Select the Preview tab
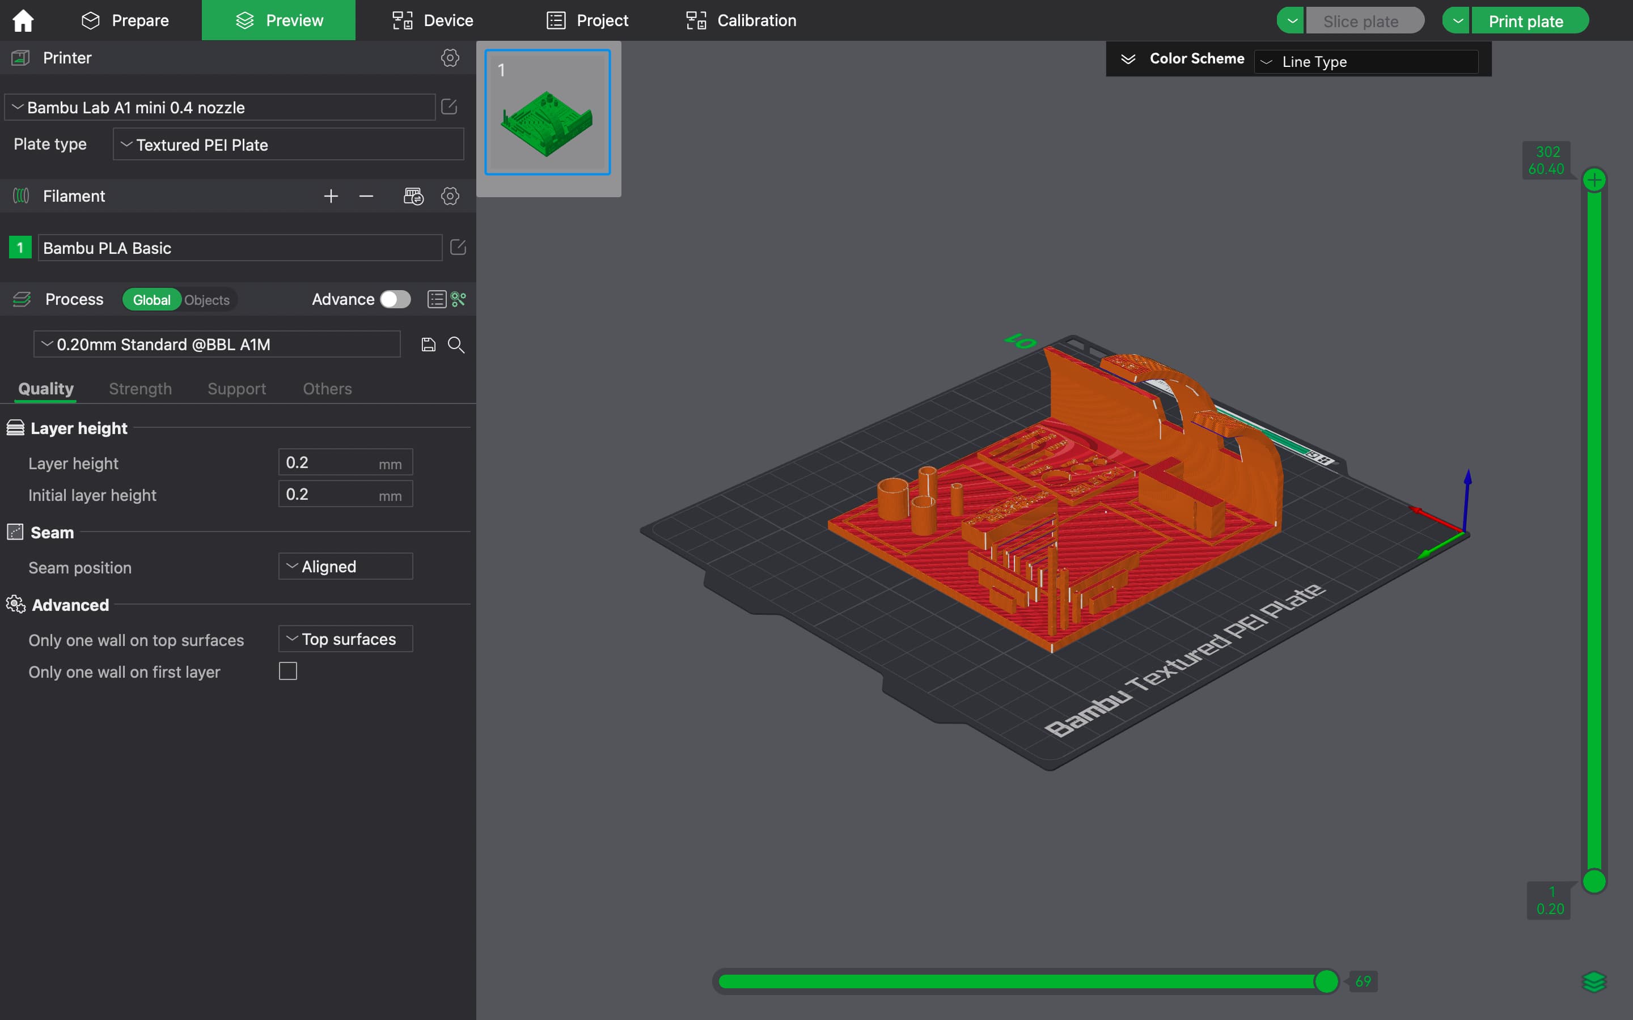The width and height of the screenshot is (1633, 1020). 279,20
